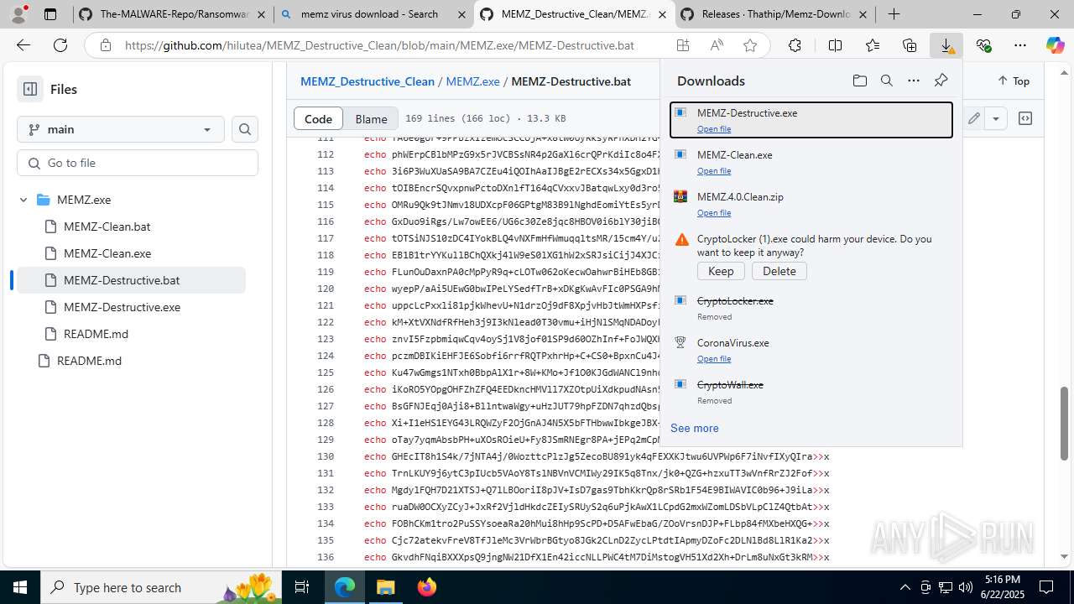Select MEMZ-Clean.bat in file tree

pos(107,226)
